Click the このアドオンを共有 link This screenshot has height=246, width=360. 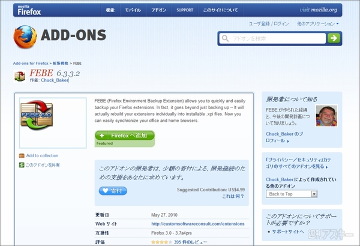click(x=43, y=165)
